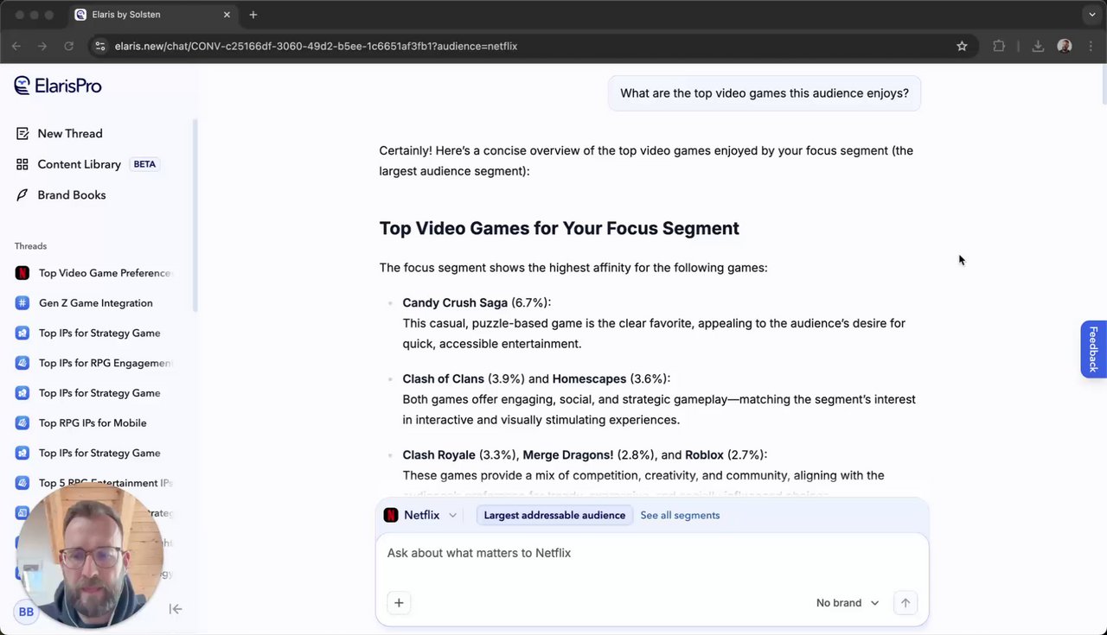Click the send arrow button
The width and height of the screenshot is (1107, 635).
pos(905,603)
